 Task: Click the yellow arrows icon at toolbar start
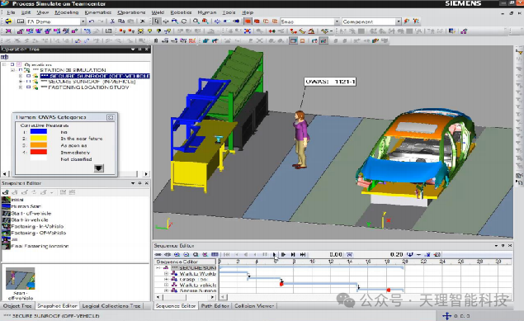[8, 21]
